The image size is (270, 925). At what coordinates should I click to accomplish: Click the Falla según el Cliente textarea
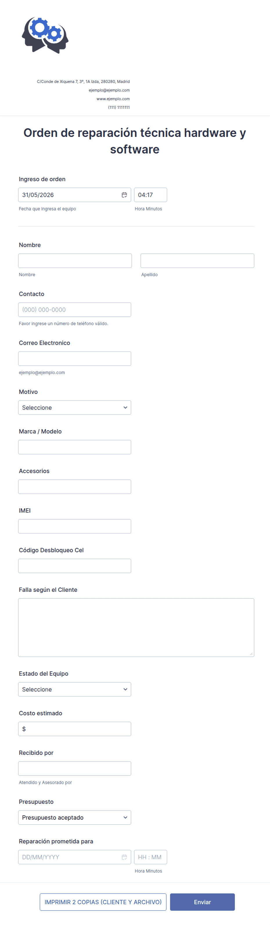coord(136,627)
